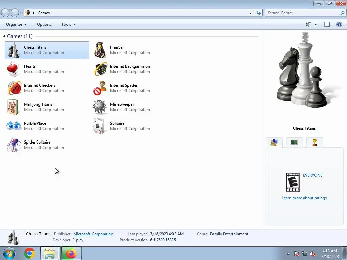Show hidden tray icons arrow
Viewport: 347px width, 260px height.
[x=288, y=254]
